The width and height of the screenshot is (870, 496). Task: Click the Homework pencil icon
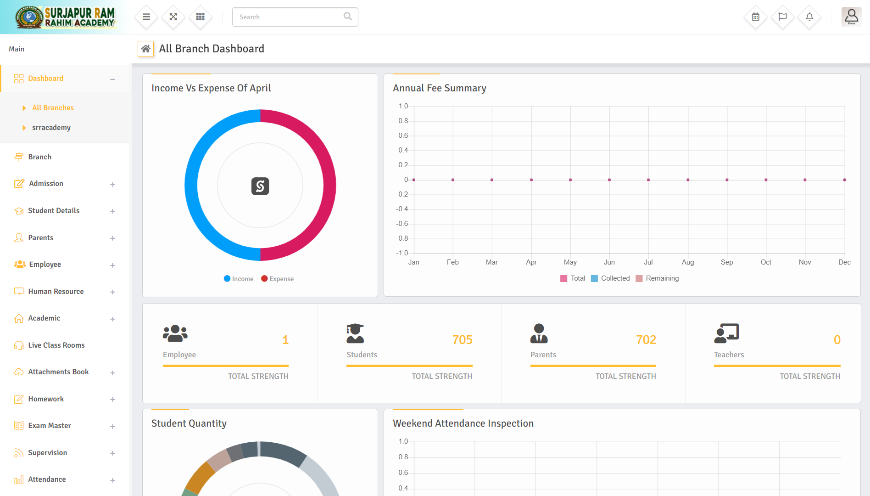pyautogui.click(x=19, y=399)
